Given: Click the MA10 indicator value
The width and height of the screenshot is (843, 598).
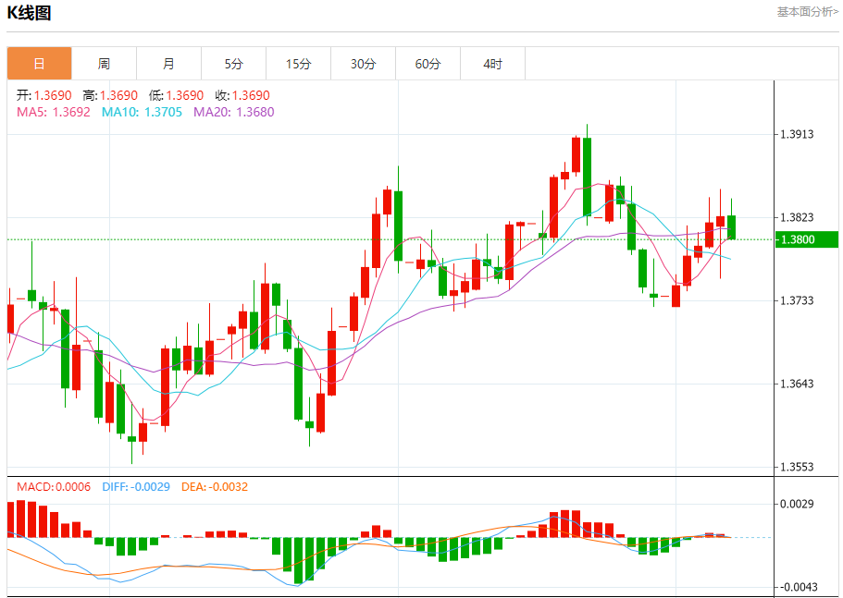Looking at the screenshot, I should 142,112.
